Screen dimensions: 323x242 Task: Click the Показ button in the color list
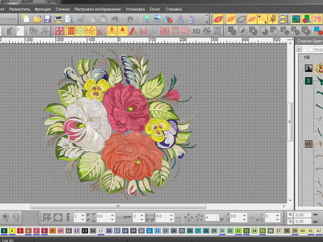point(317,48)
